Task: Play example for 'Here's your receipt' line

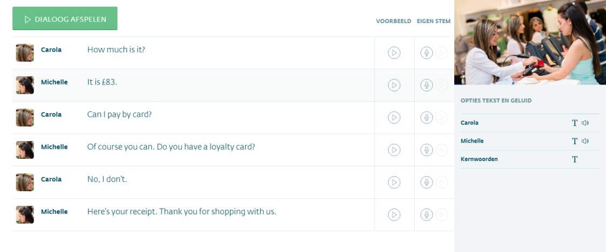Action: click(394, 215)
